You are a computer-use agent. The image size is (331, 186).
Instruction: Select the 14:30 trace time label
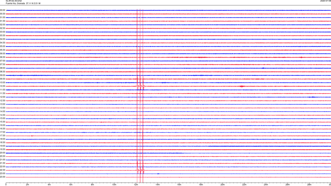click(x=2, y=115)
